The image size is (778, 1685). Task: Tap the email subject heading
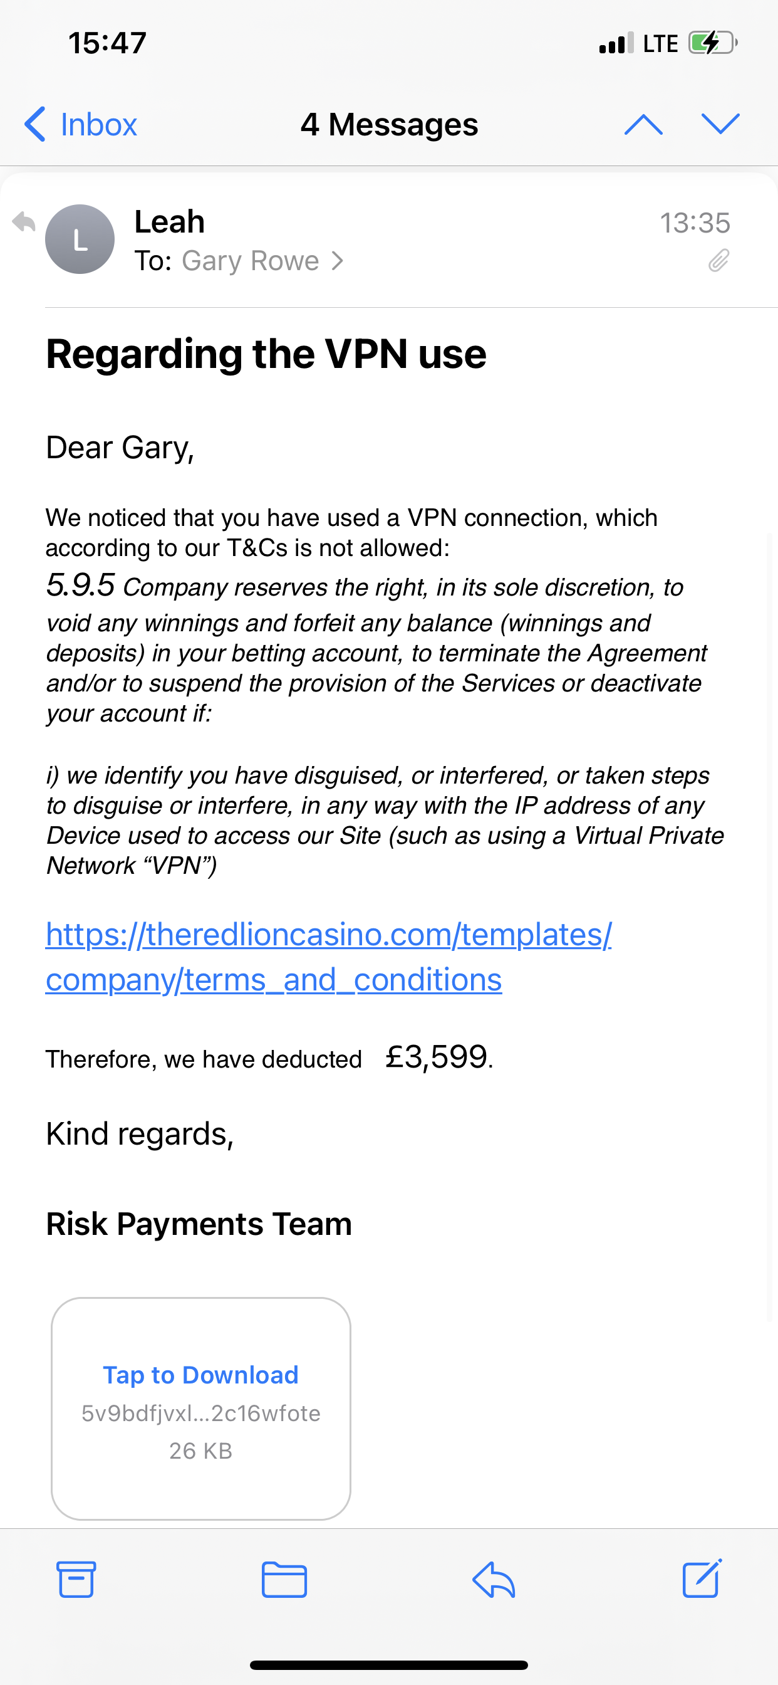266,354
